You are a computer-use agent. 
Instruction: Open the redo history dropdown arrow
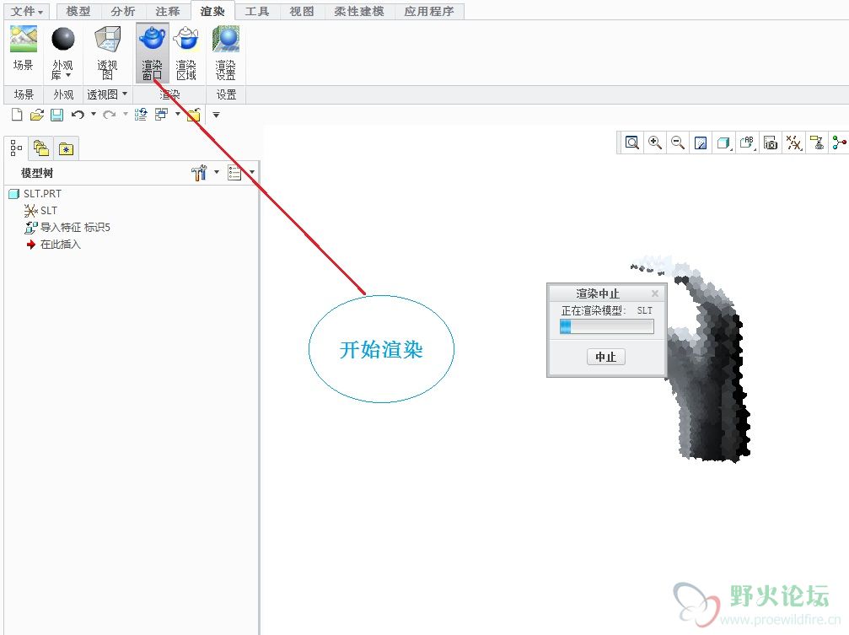coord(125,114)
